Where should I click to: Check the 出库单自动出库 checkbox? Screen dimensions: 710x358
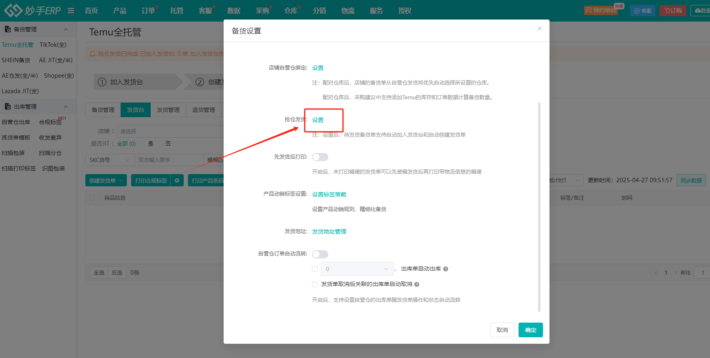[315, 269]
